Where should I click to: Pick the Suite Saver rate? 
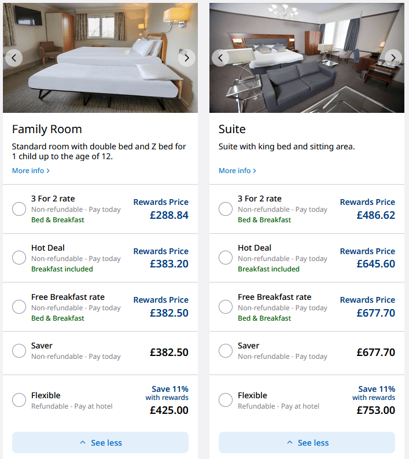click(226, 351)
